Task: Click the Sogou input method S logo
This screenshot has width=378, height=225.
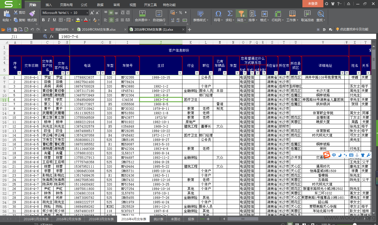Action: [327, 155]
